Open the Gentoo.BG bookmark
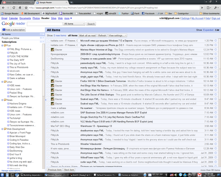The height and width of the screenshot is (177, 221). [66, 13]
